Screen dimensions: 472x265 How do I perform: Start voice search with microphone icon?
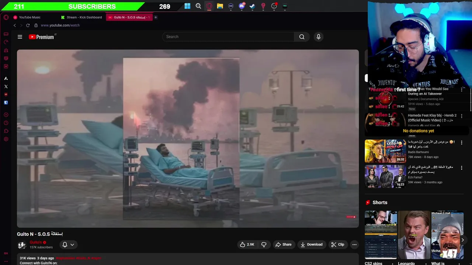click(319, 37)
